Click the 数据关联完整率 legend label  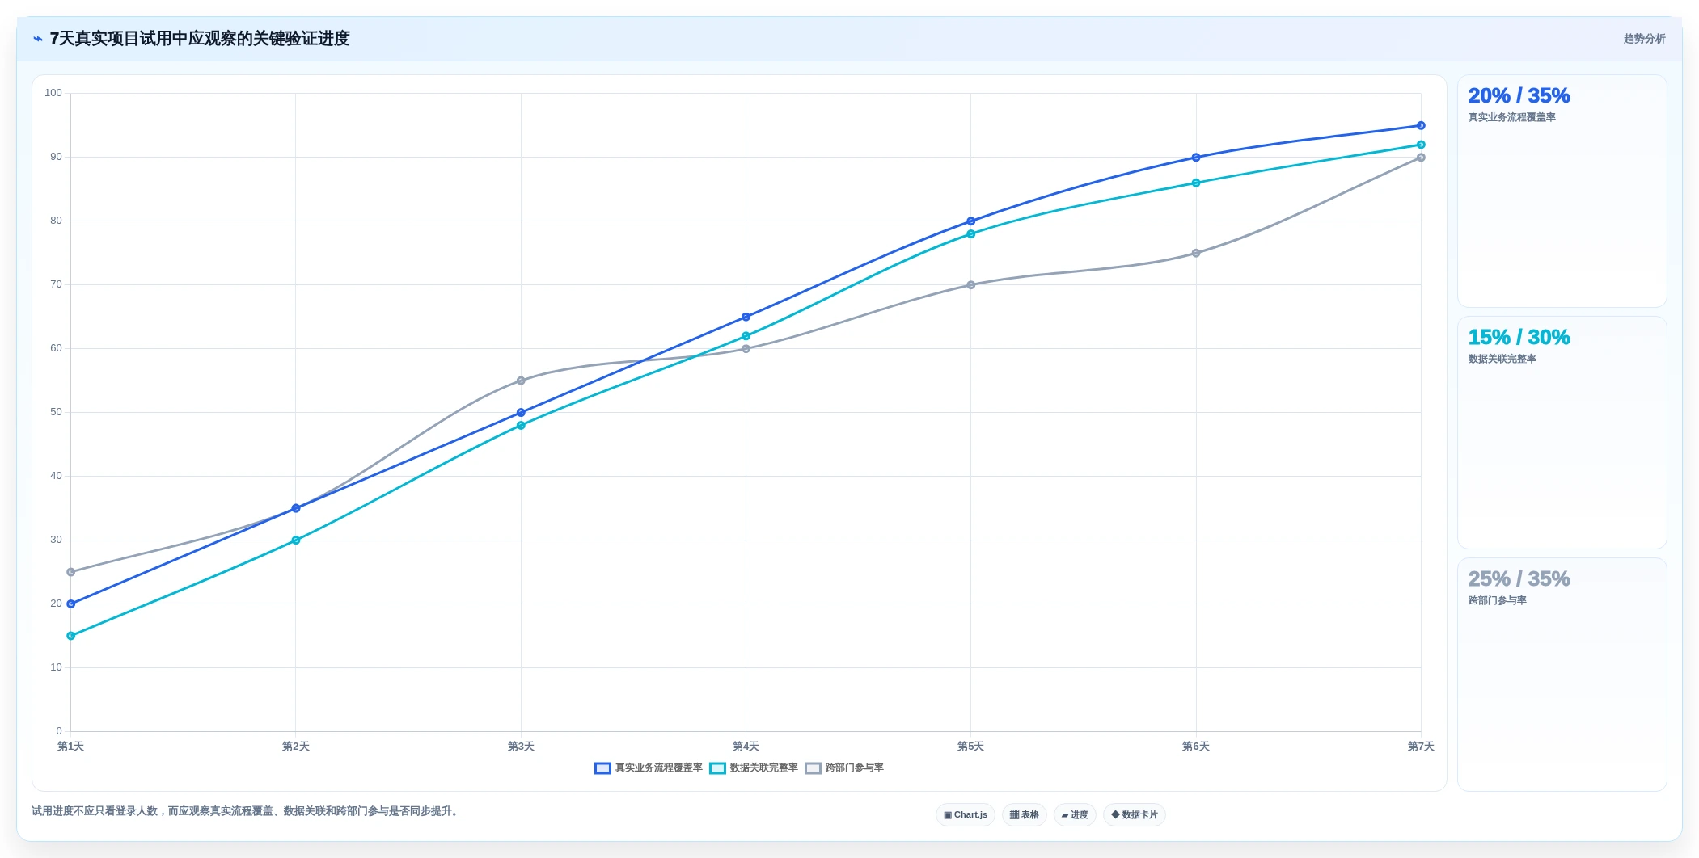(x=763, y=768)
